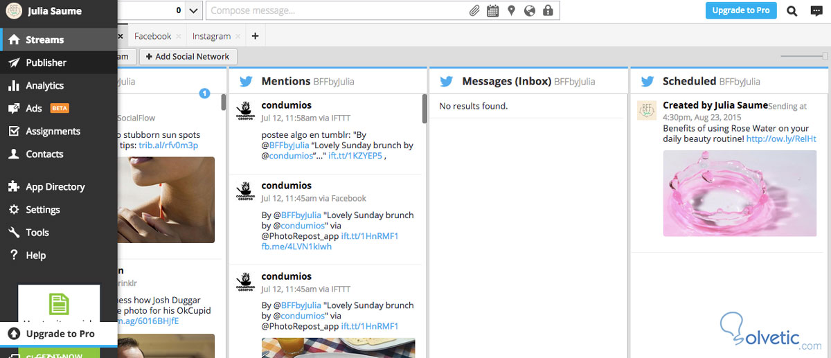Click the attach media paperclip icon

475,10
